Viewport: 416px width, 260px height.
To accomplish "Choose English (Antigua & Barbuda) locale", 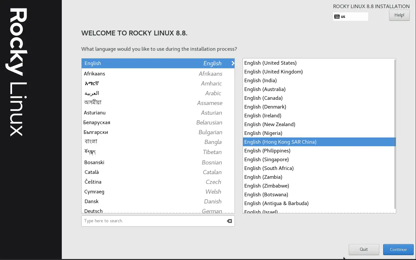I will [318, 203].
